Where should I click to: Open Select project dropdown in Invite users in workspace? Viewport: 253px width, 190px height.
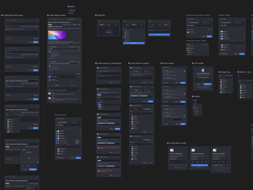(109, 74)
